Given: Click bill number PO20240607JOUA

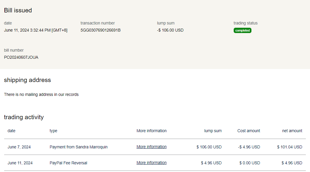Looking at the screenshot, I should coord(21,57).
